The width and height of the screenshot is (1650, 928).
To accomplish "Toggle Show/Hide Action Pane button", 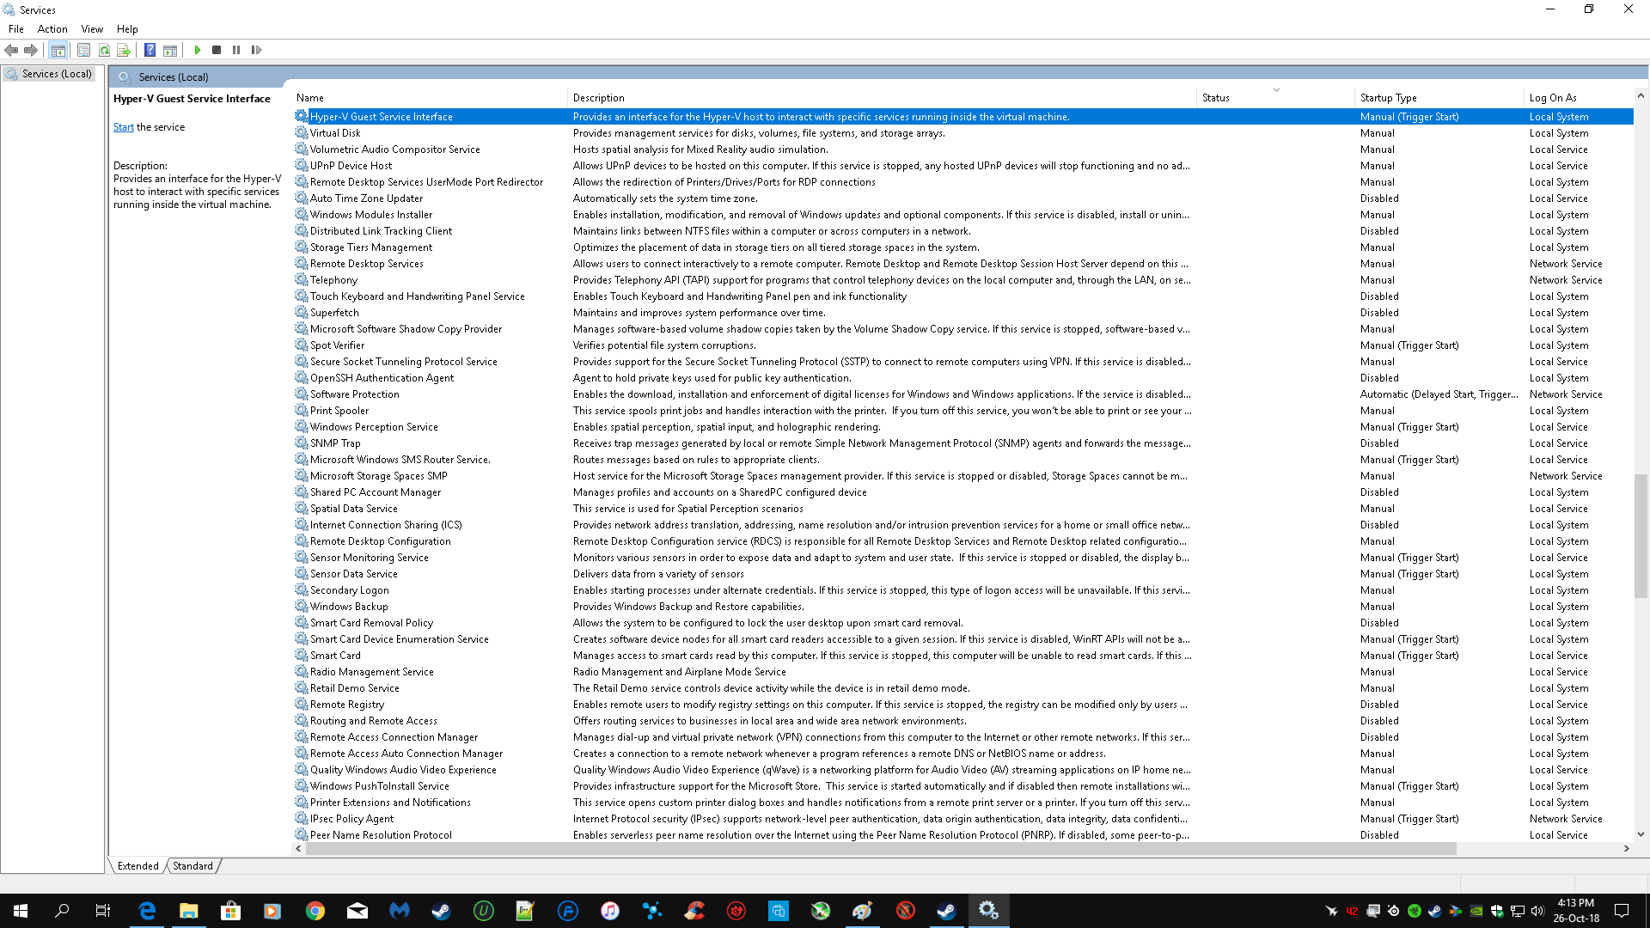I will point(170,50).
